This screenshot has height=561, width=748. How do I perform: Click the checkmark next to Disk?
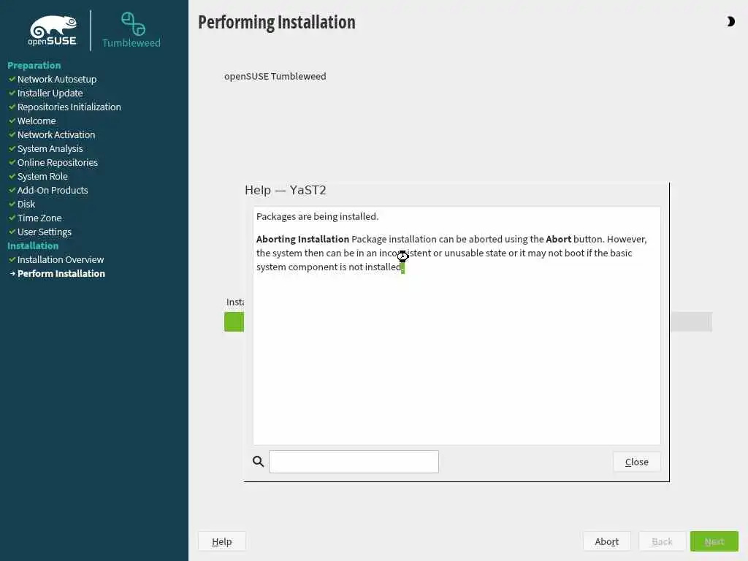12,205
